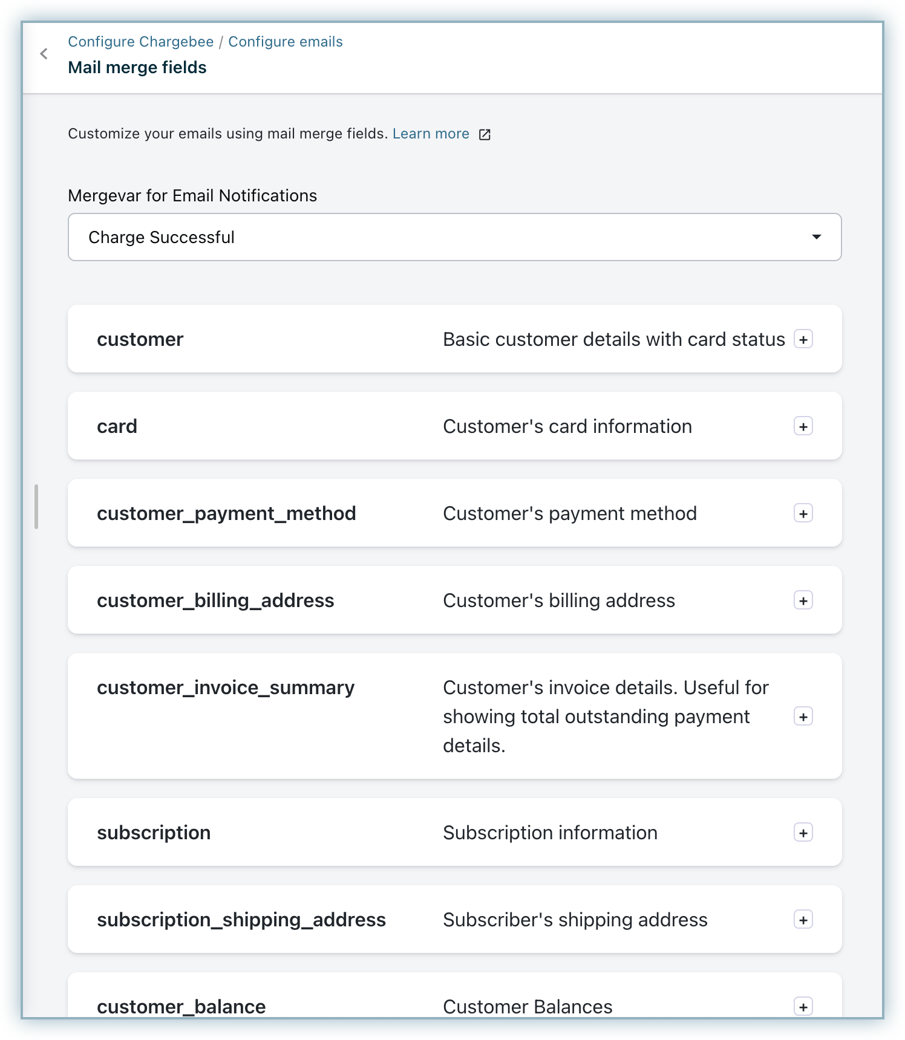The image size is (905, 1040).
Task: Expand the subscription row plus icon
Action: 803,833
